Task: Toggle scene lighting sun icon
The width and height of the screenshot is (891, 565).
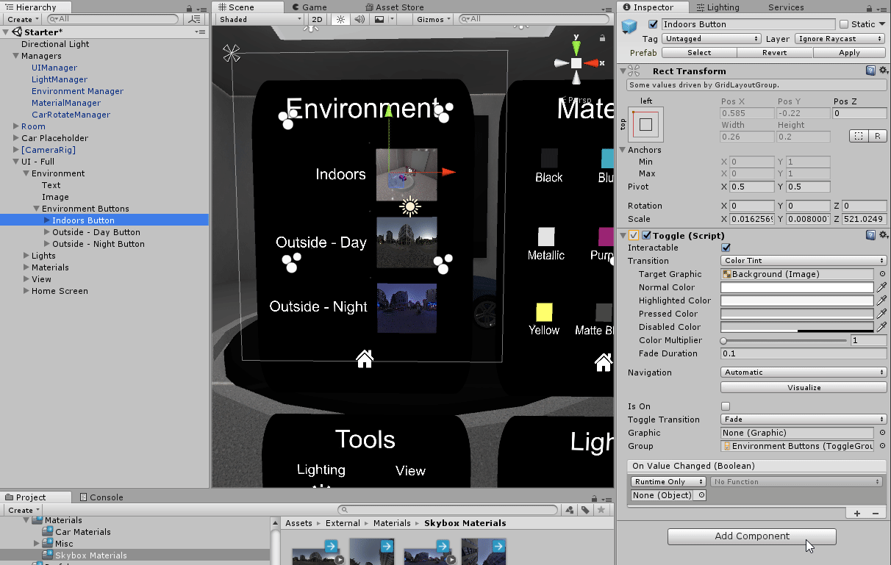Action: [x=340, y=19]
